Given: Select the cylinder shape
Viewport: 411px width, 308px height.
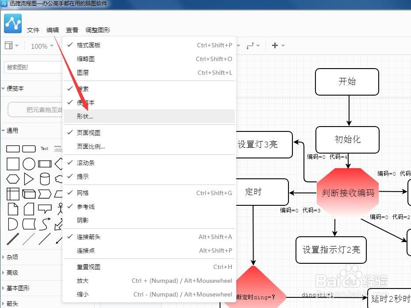Looking at the screenshot, I should (x=44, y=179).
